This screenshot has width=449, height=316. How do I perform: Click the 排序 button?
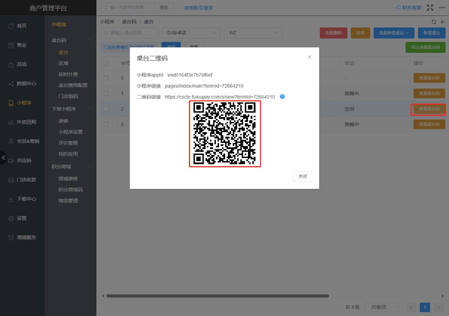360,33
